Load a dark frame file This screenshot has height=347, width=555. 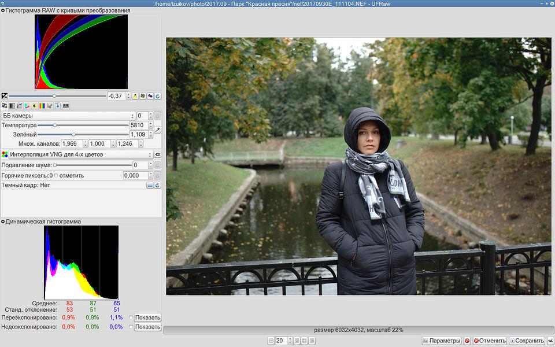tap(150, 185)
